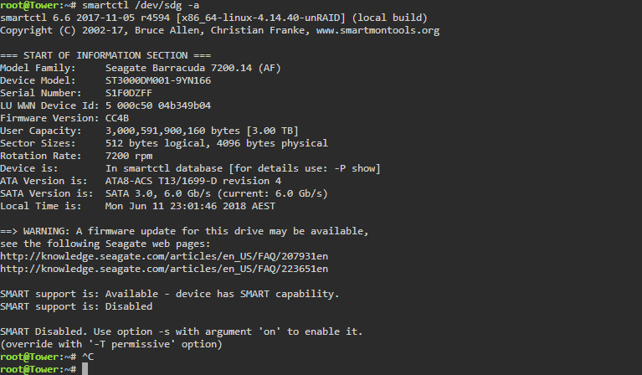Click the www.smartmontools.org address
Viewport: 642px width, 375px height.
[x=377, y=31]
